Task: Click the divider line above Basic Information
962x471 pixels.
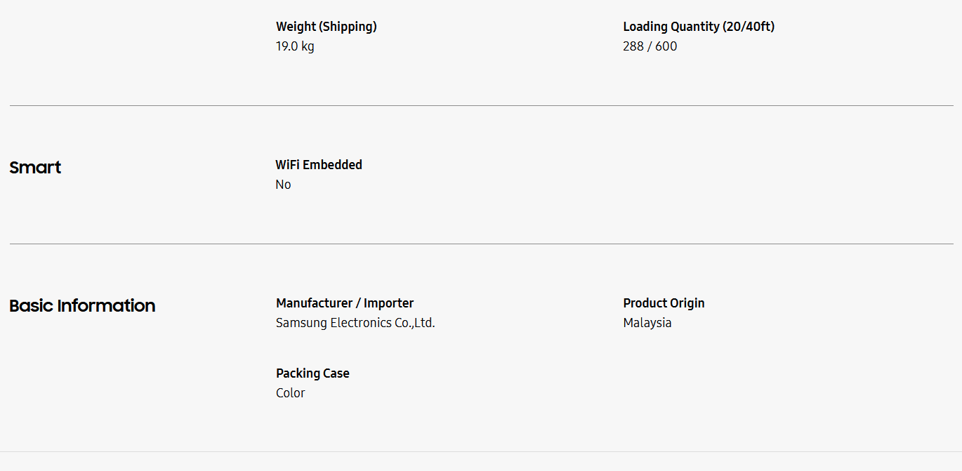Action: (481, 244)
